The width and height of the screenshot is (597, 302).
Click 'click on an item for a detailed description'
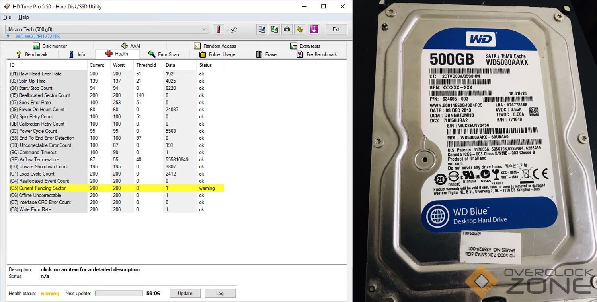coord(90,269)
